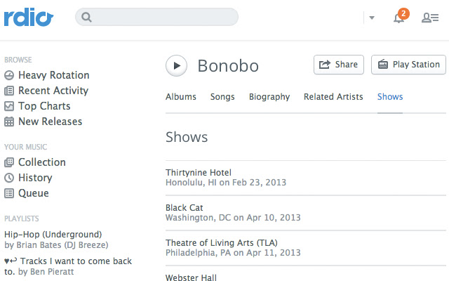Click the Play Station button
Viewport: 449px width, 281px height.
[409, 65]
